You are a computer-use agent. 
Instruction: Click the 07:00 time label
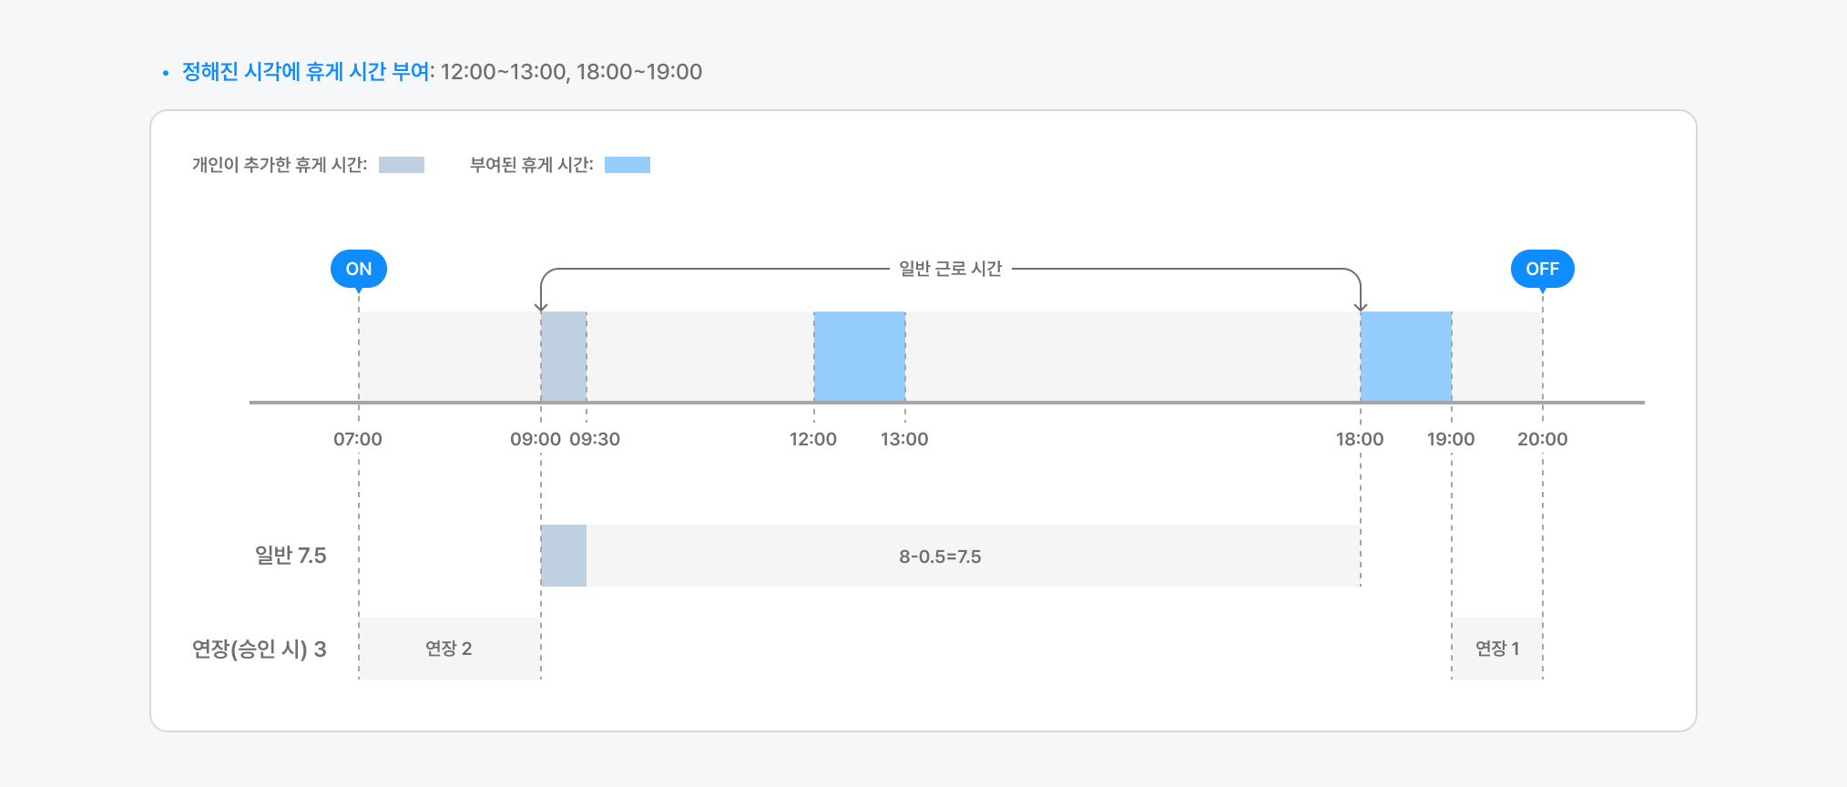point(358,439)
